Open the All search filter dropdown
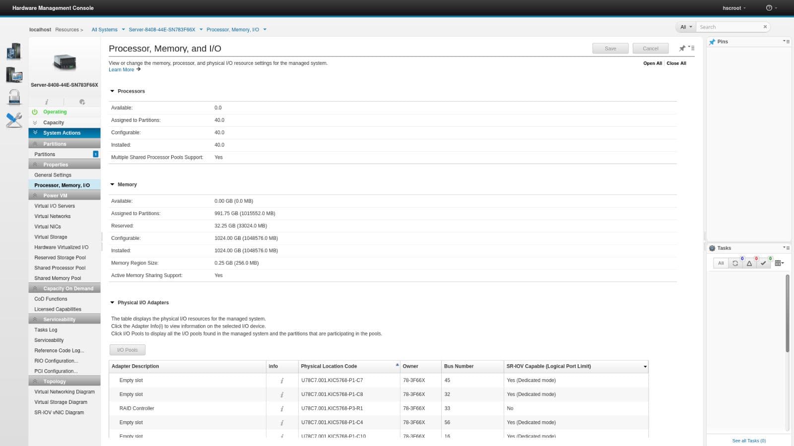 686,27
